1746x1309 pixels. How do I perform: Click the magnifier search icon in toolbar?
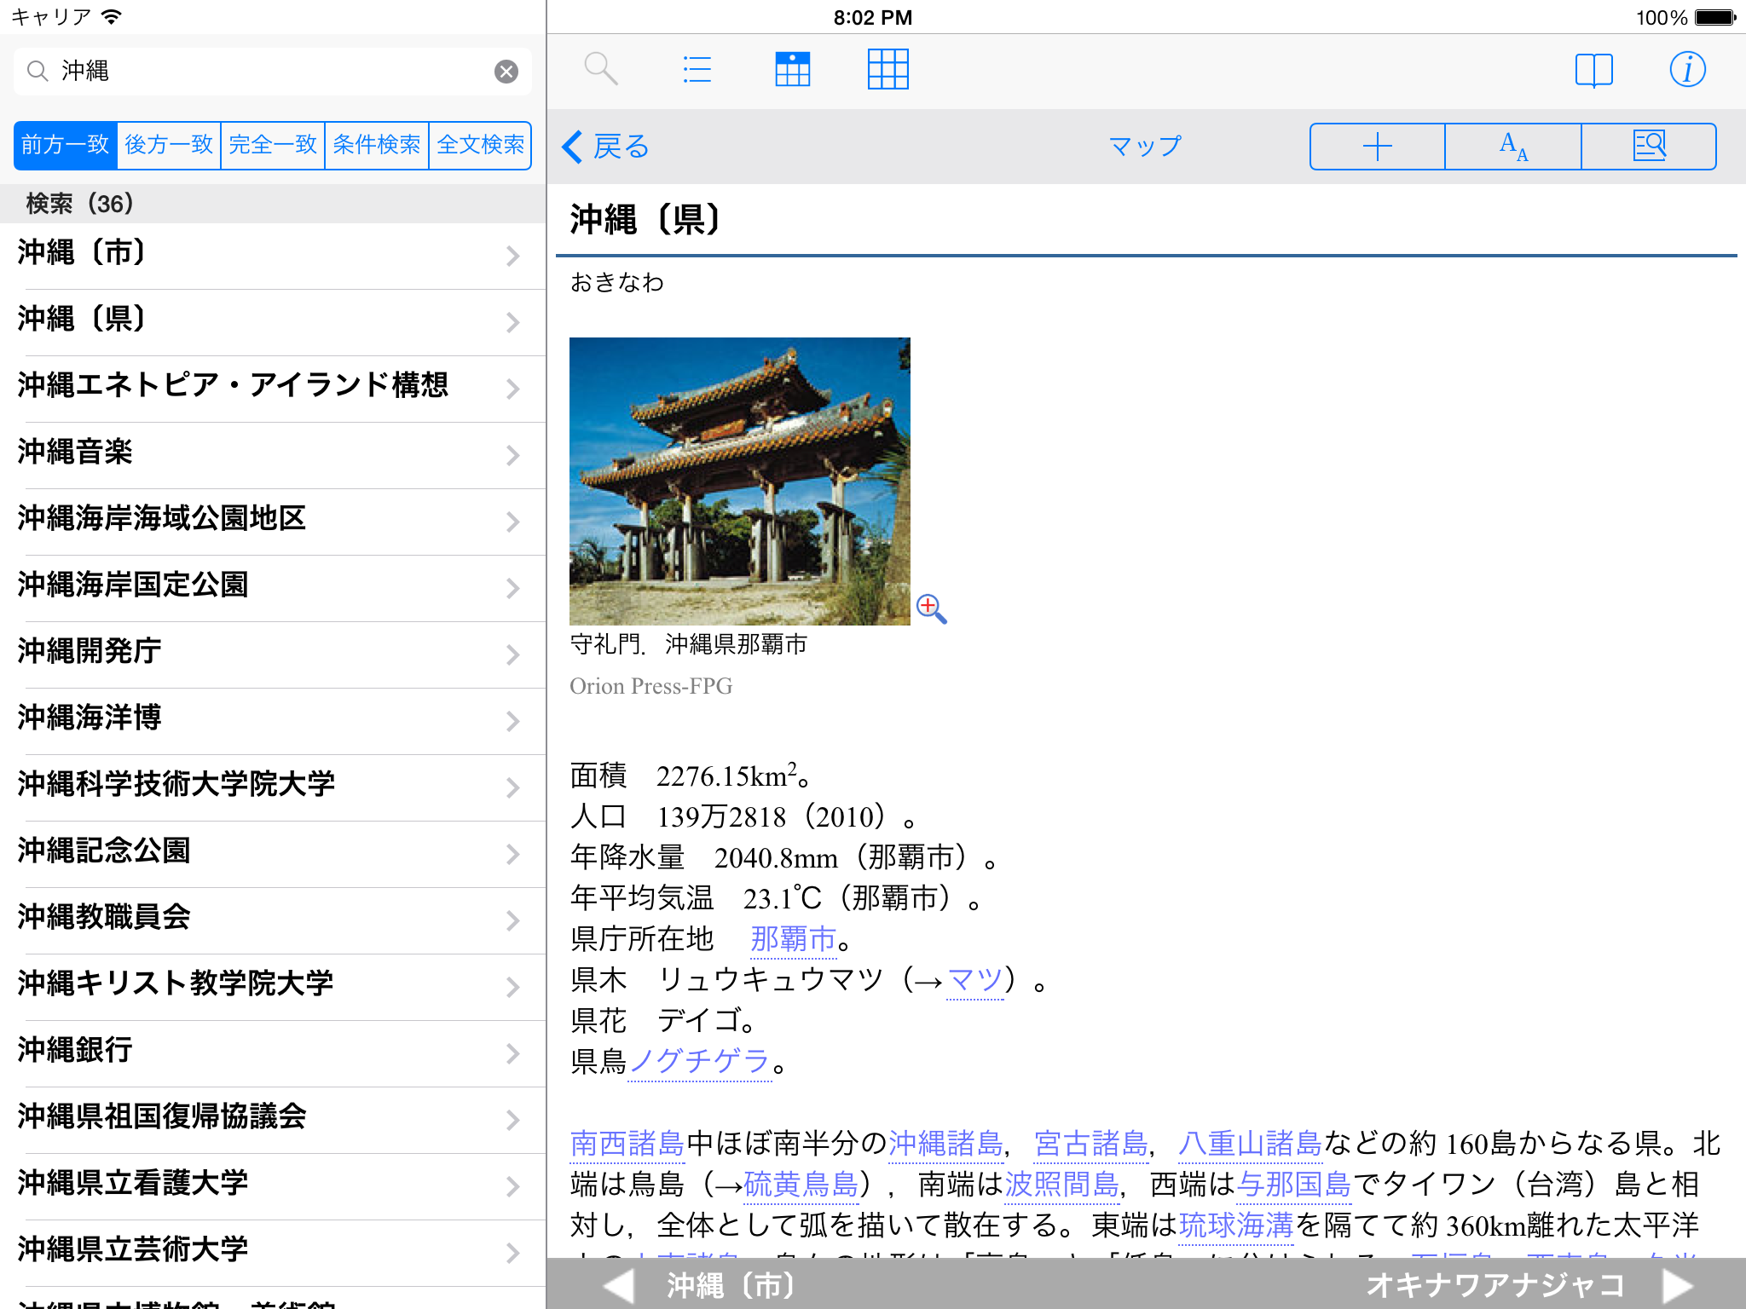point(601,69)
